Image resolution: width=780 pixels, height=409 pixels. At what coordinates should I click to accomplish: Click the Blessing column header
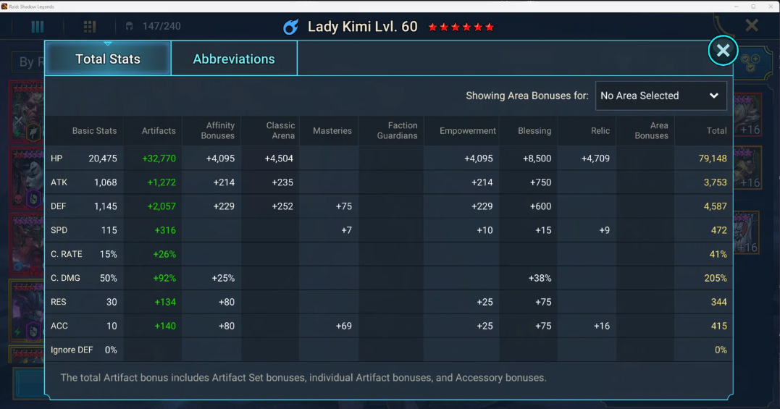coord(534,131)
